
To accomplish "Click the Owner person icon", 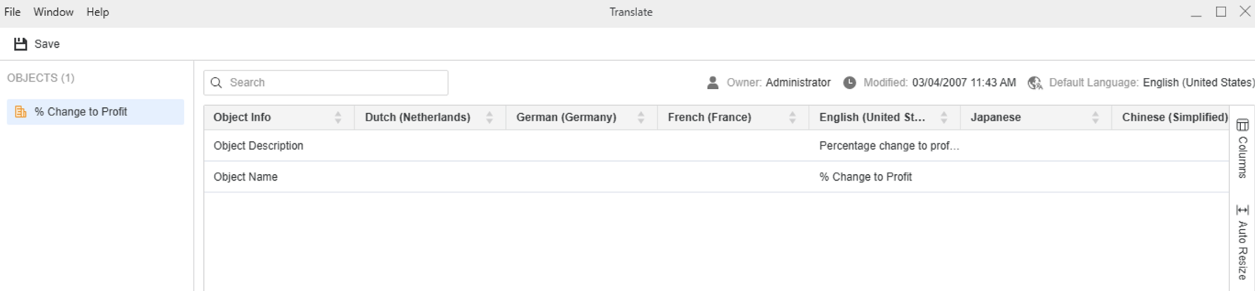I will point(712,82).
